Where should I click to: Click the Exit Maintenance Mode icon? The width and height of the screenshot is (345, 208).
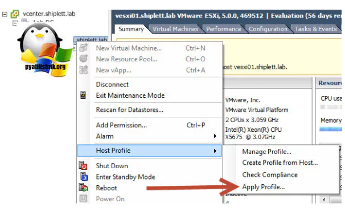tap(83, 95)
